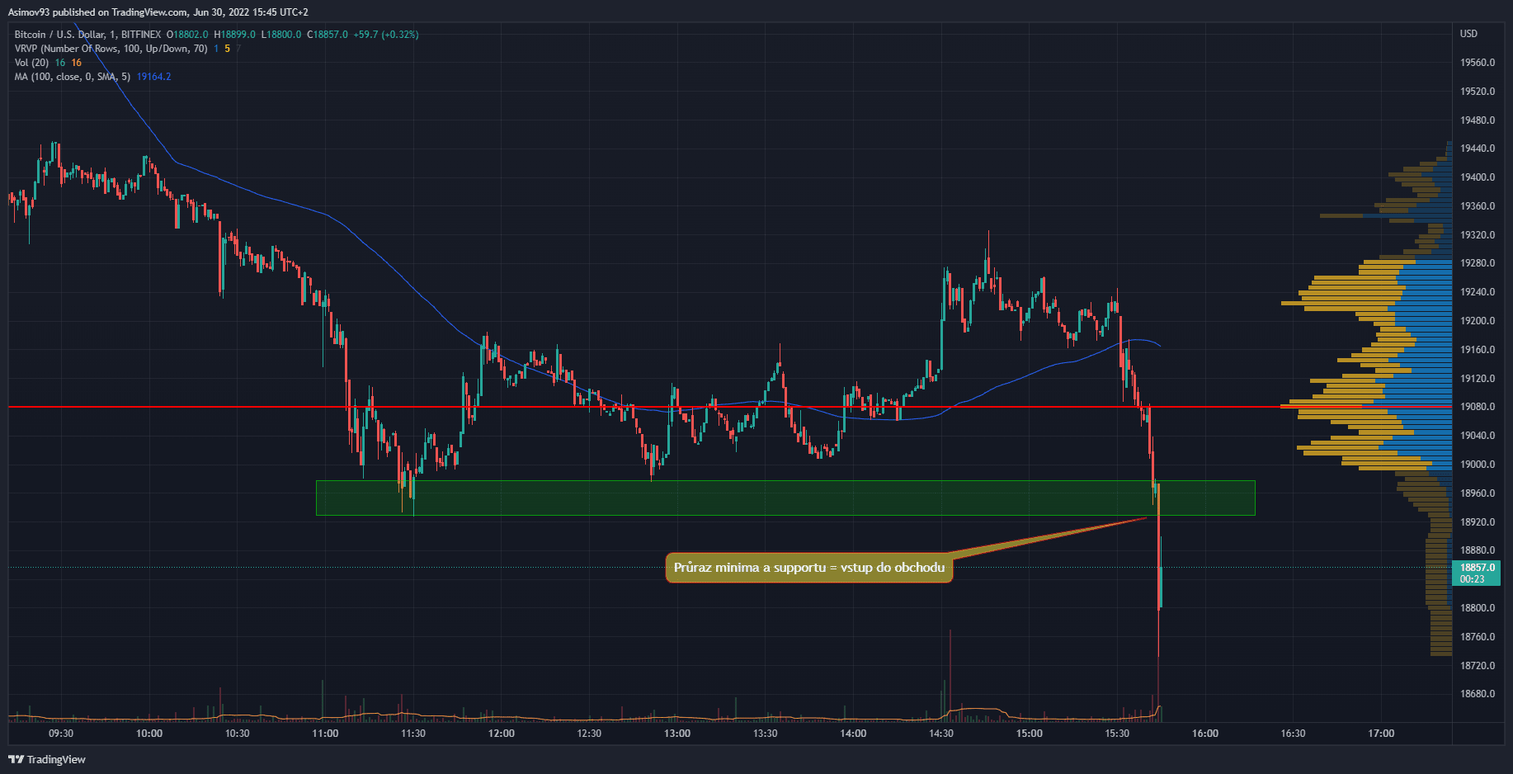1513x774 pixels.
Task: Click the 19080.0 price axis label
Action: coord(1477,407)
